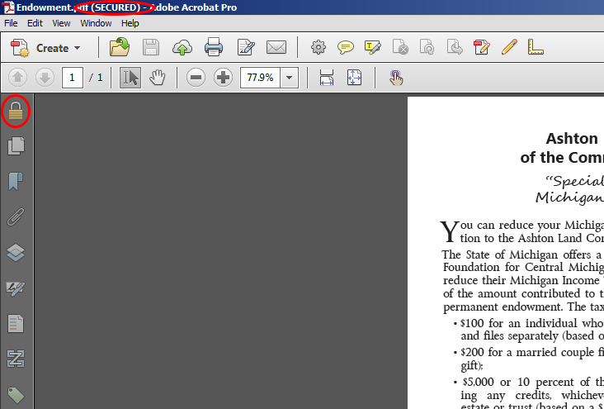Click the page number input field

(x=72, y=78)
